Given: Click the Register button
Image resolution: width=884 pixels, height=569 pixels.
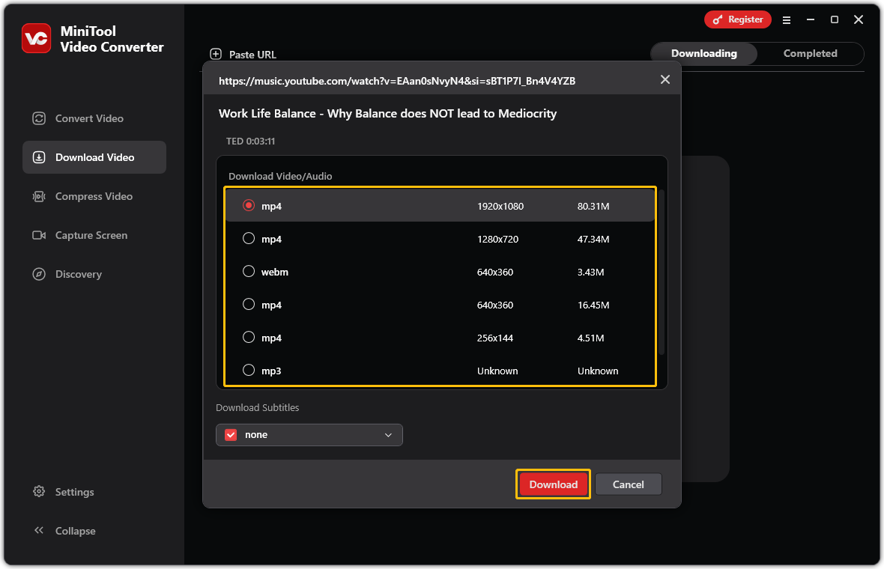Looking at the screenshot, I should pyautogui.click(x=737, y=19).
